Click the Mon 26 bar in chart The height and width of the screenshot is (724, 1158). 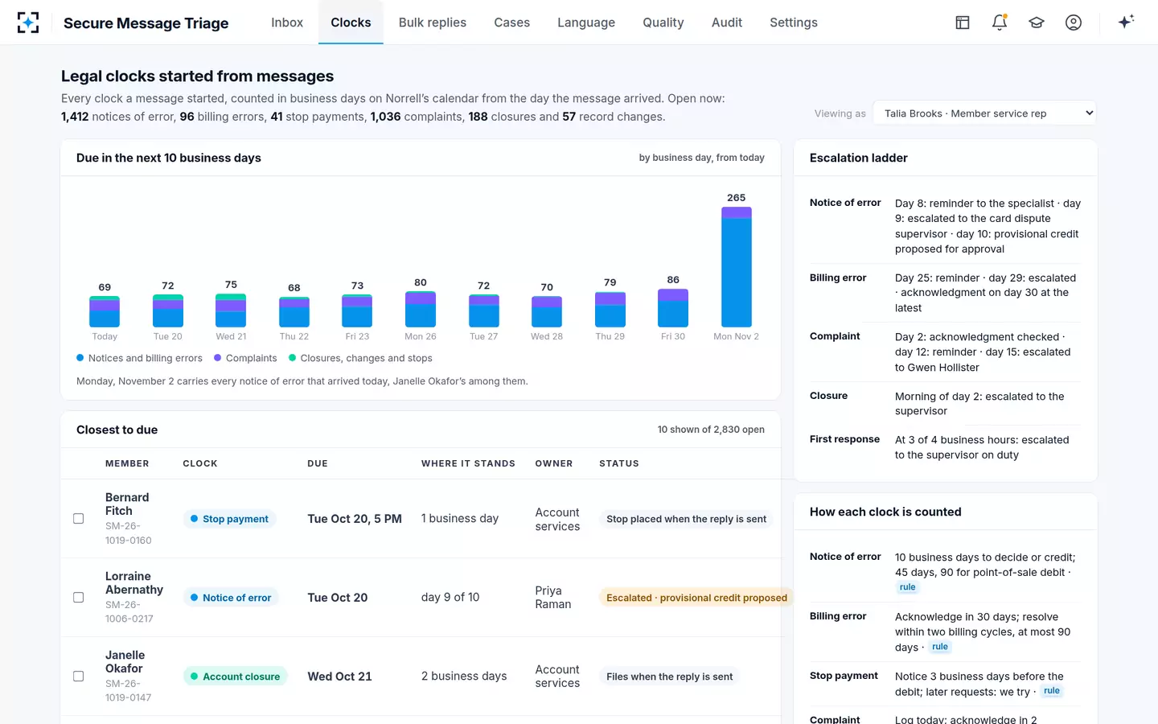click(x=421, y=309)
